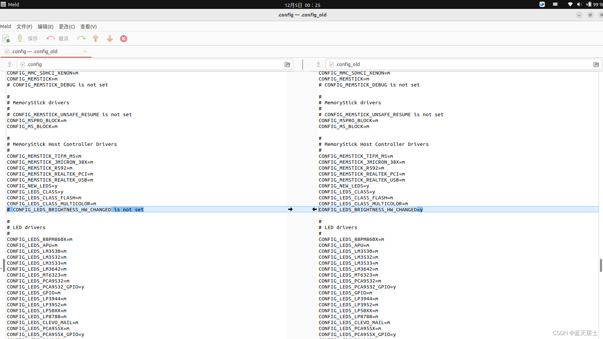
Task: Pull change left with the left arrow
Action: click(314, 209)
